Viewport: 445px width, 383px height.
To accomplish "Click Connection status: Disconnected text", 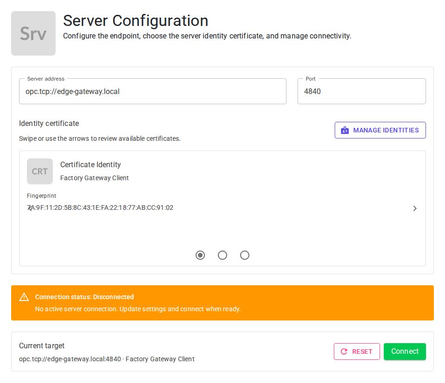I will click(84, 297).
